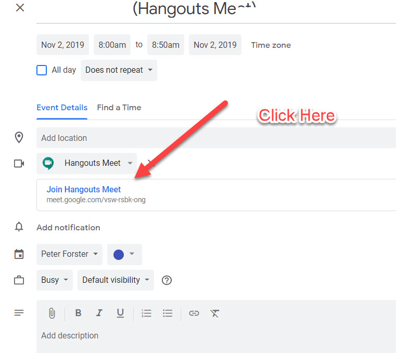Open the start date Nov 2, 2019 picker
The width and height of the screenshot is (396, 353).
(x=62, y=45)
